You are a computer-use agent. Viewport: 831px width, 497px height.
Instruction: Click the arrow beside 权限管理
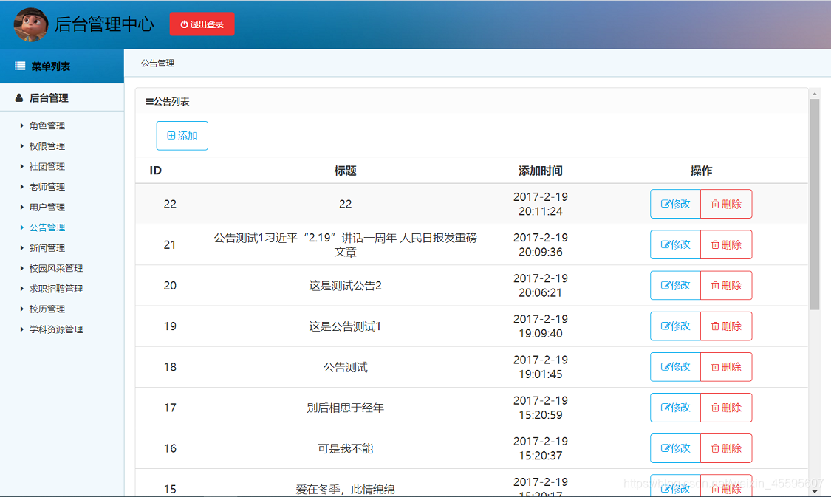pyautogui.click(x=21, y=145)
